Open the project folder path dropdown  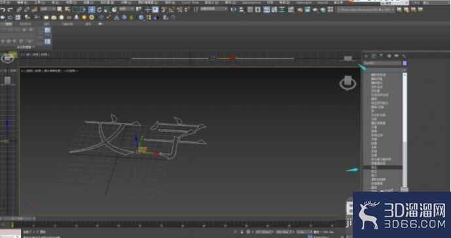pos(366,10)
